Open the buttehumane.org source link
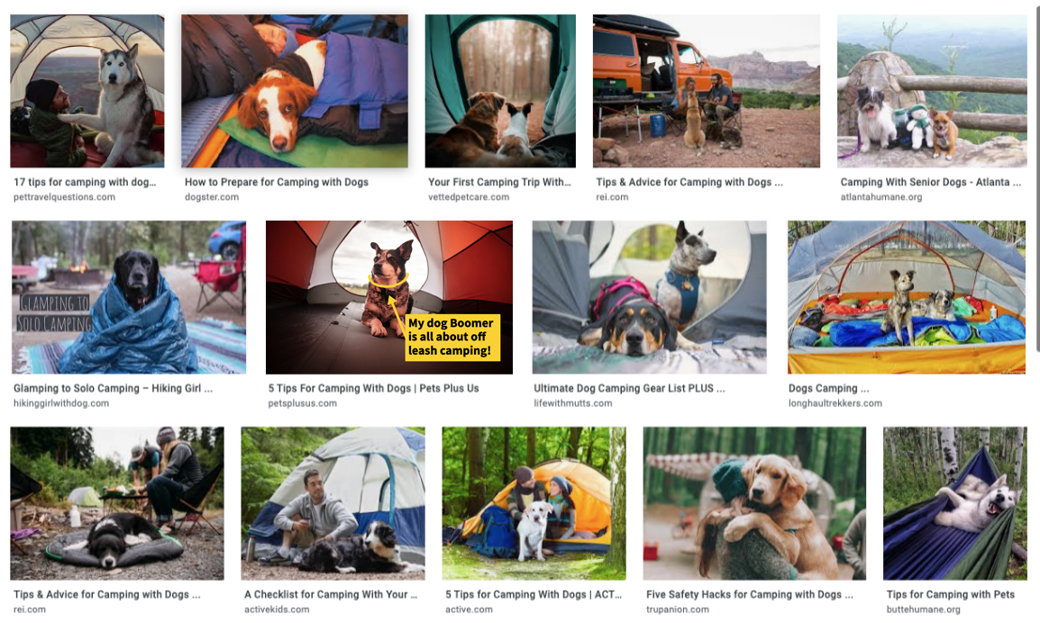The image size is (1040, 623). (x=923, y=609)
